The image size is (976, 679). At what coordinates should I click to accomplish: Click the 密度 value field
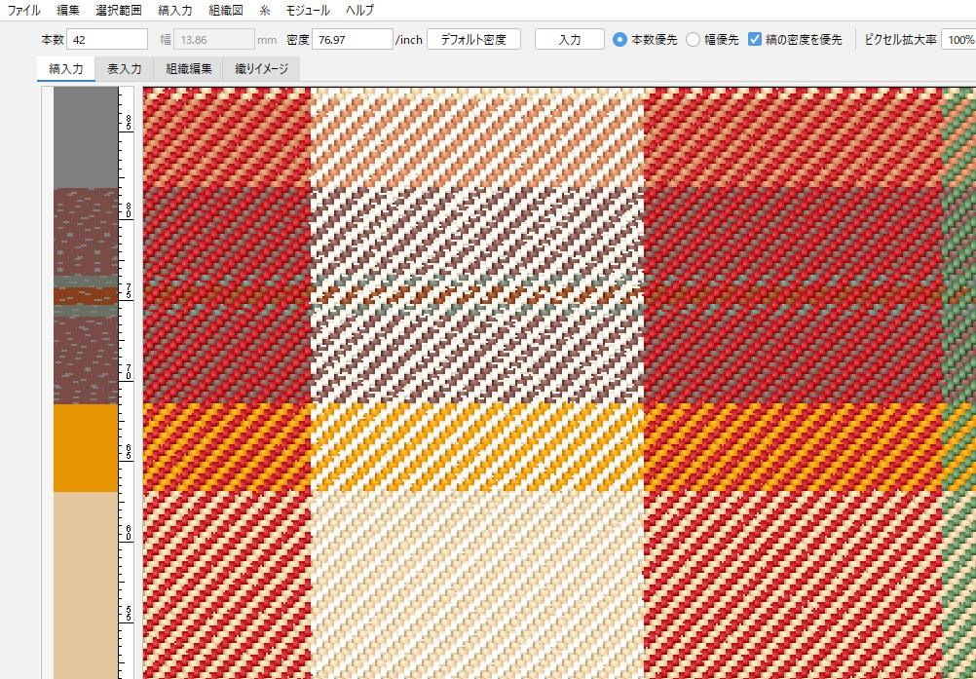pos(352,40)
